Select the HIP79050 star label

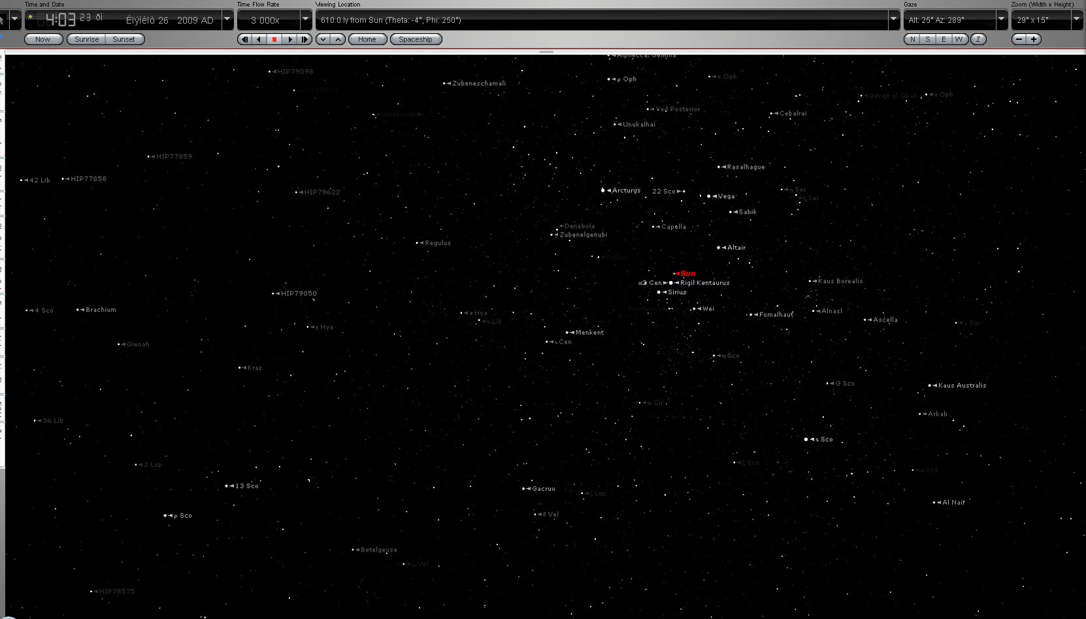coord(299,293)
